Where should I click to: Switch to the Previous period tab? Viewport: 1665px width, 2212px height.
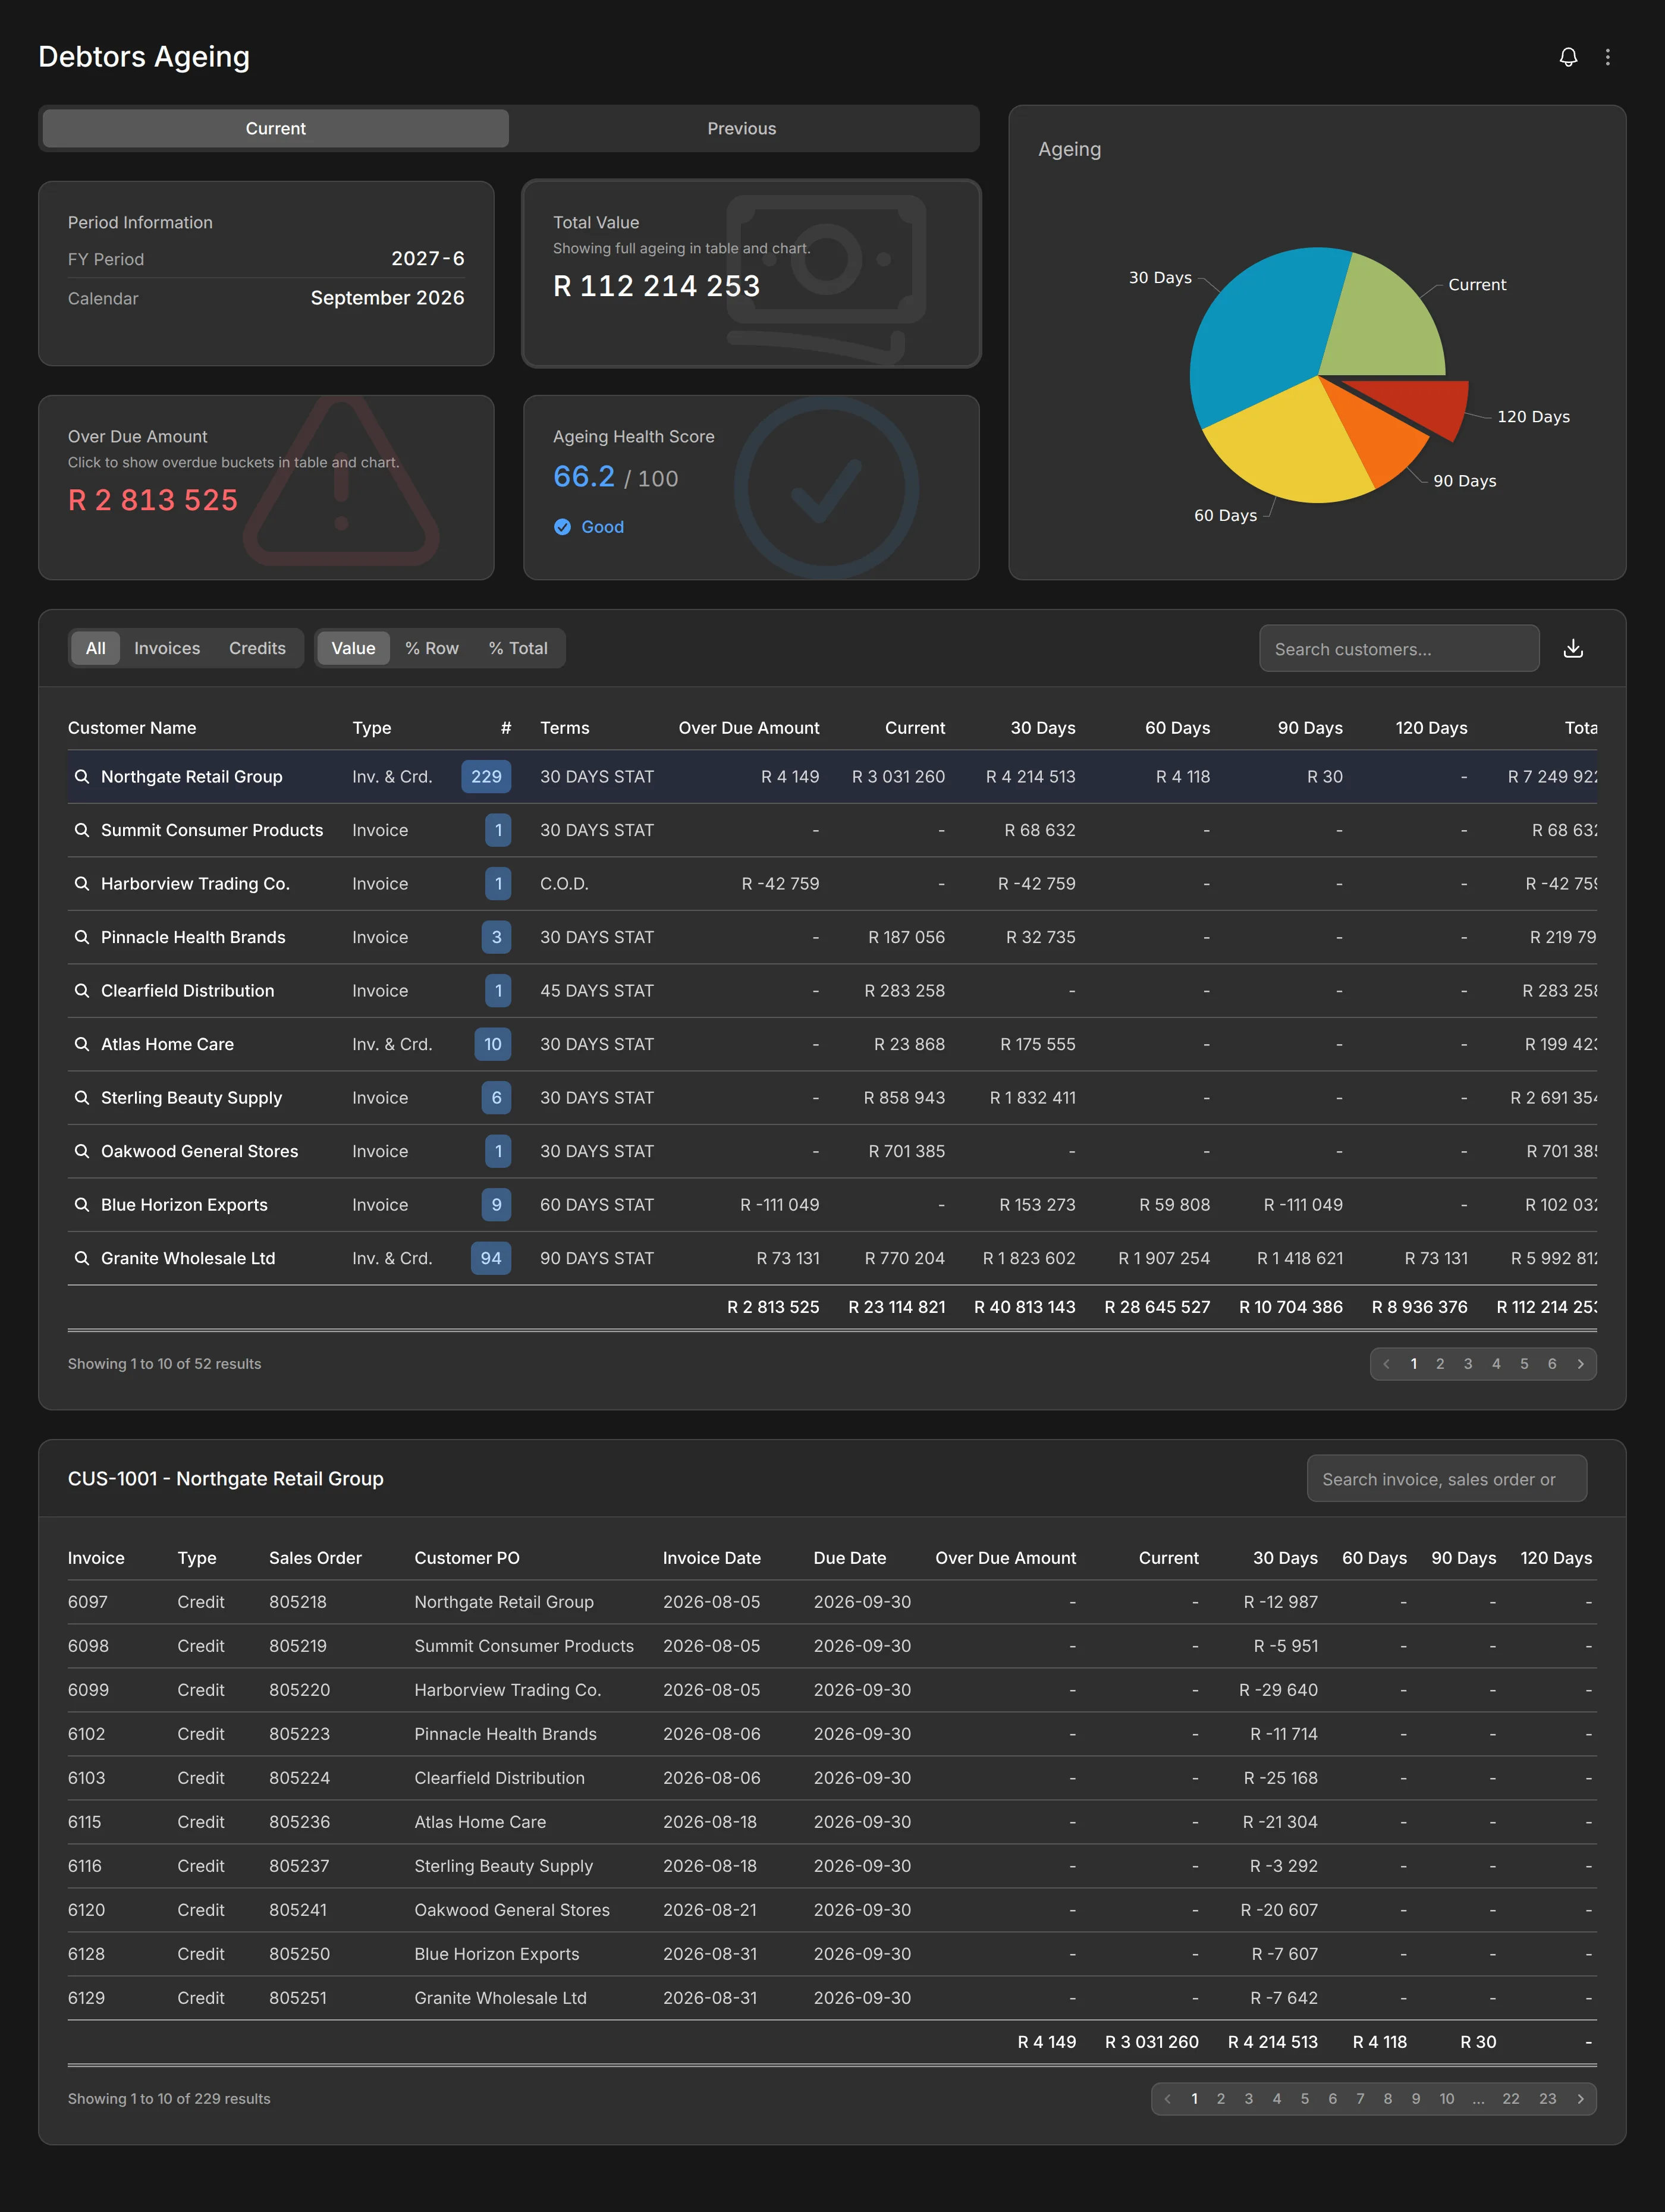tap(742, 129)
